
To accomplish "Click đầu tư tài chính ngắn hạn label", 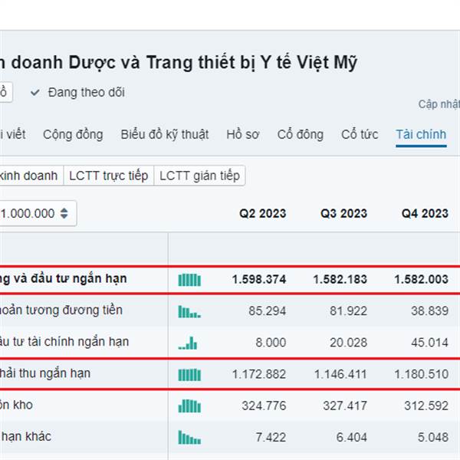I will pos(64,342).
